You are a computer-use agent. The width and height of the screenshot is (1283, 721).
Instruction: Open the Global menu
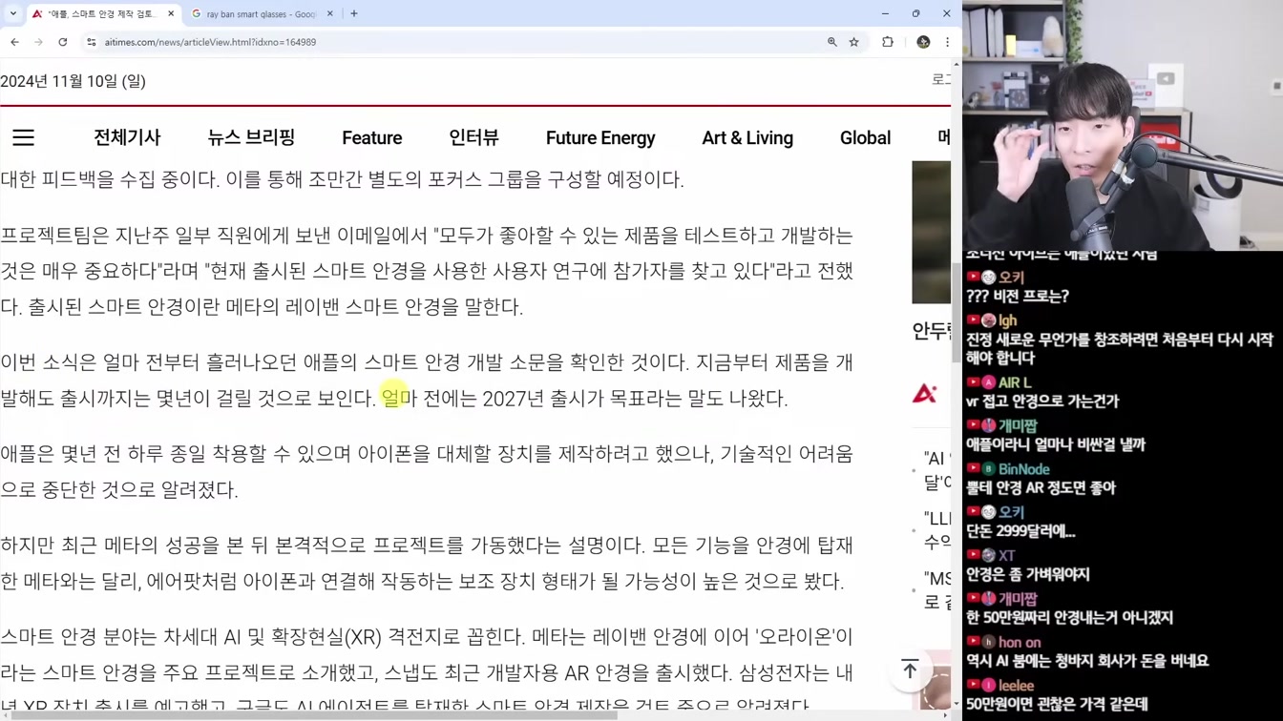click(x=865, y=138)
